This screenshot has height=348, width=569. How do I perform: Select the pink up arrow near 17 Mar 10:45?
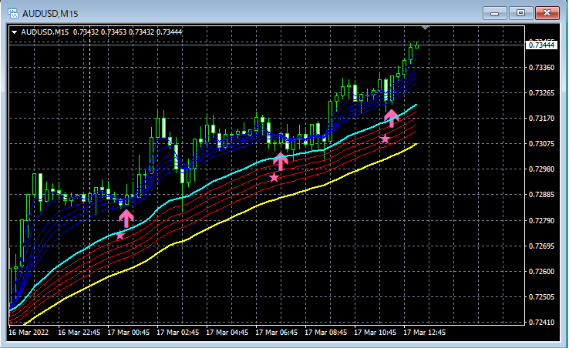[x=392, y=119]
